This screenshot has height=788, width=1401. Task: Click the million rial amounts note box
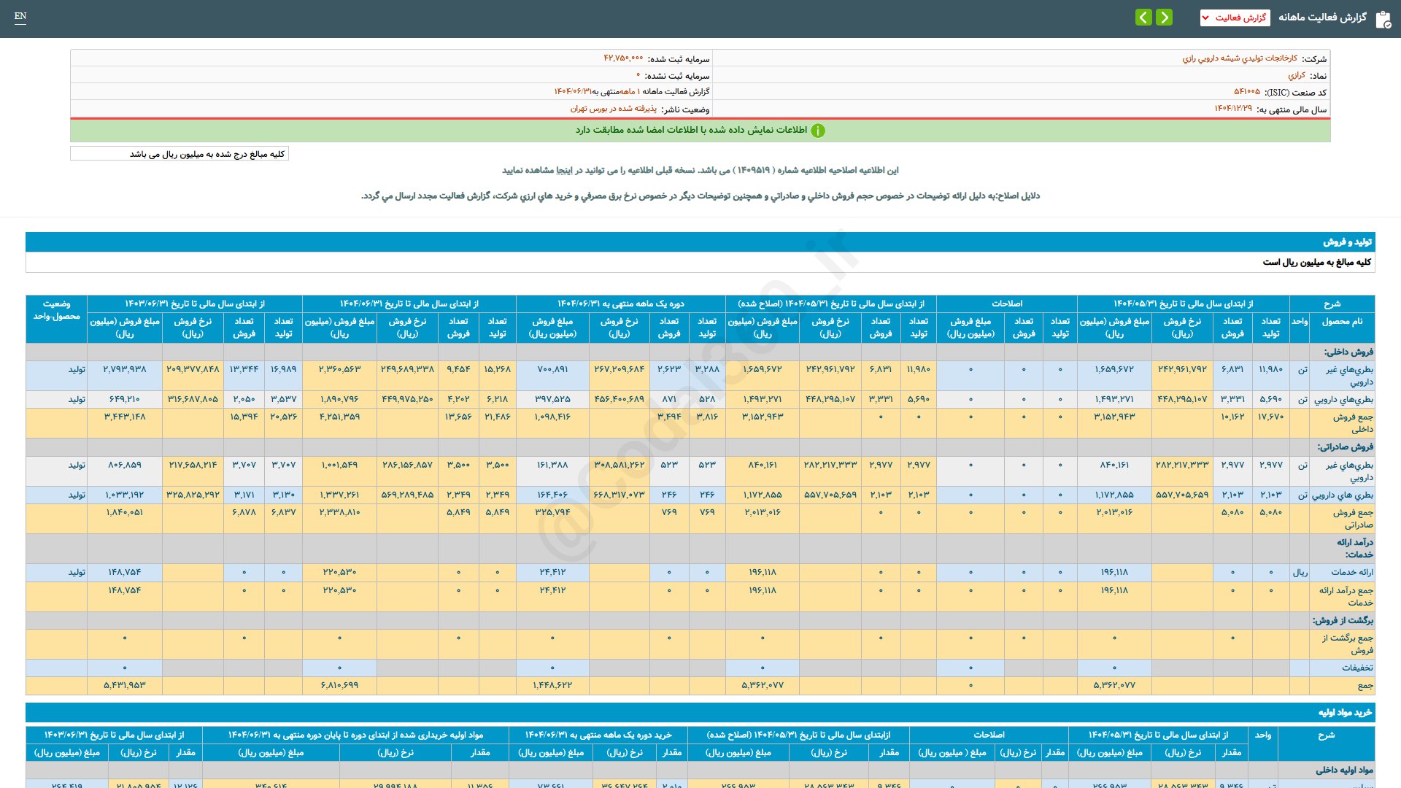click(180, 154)
